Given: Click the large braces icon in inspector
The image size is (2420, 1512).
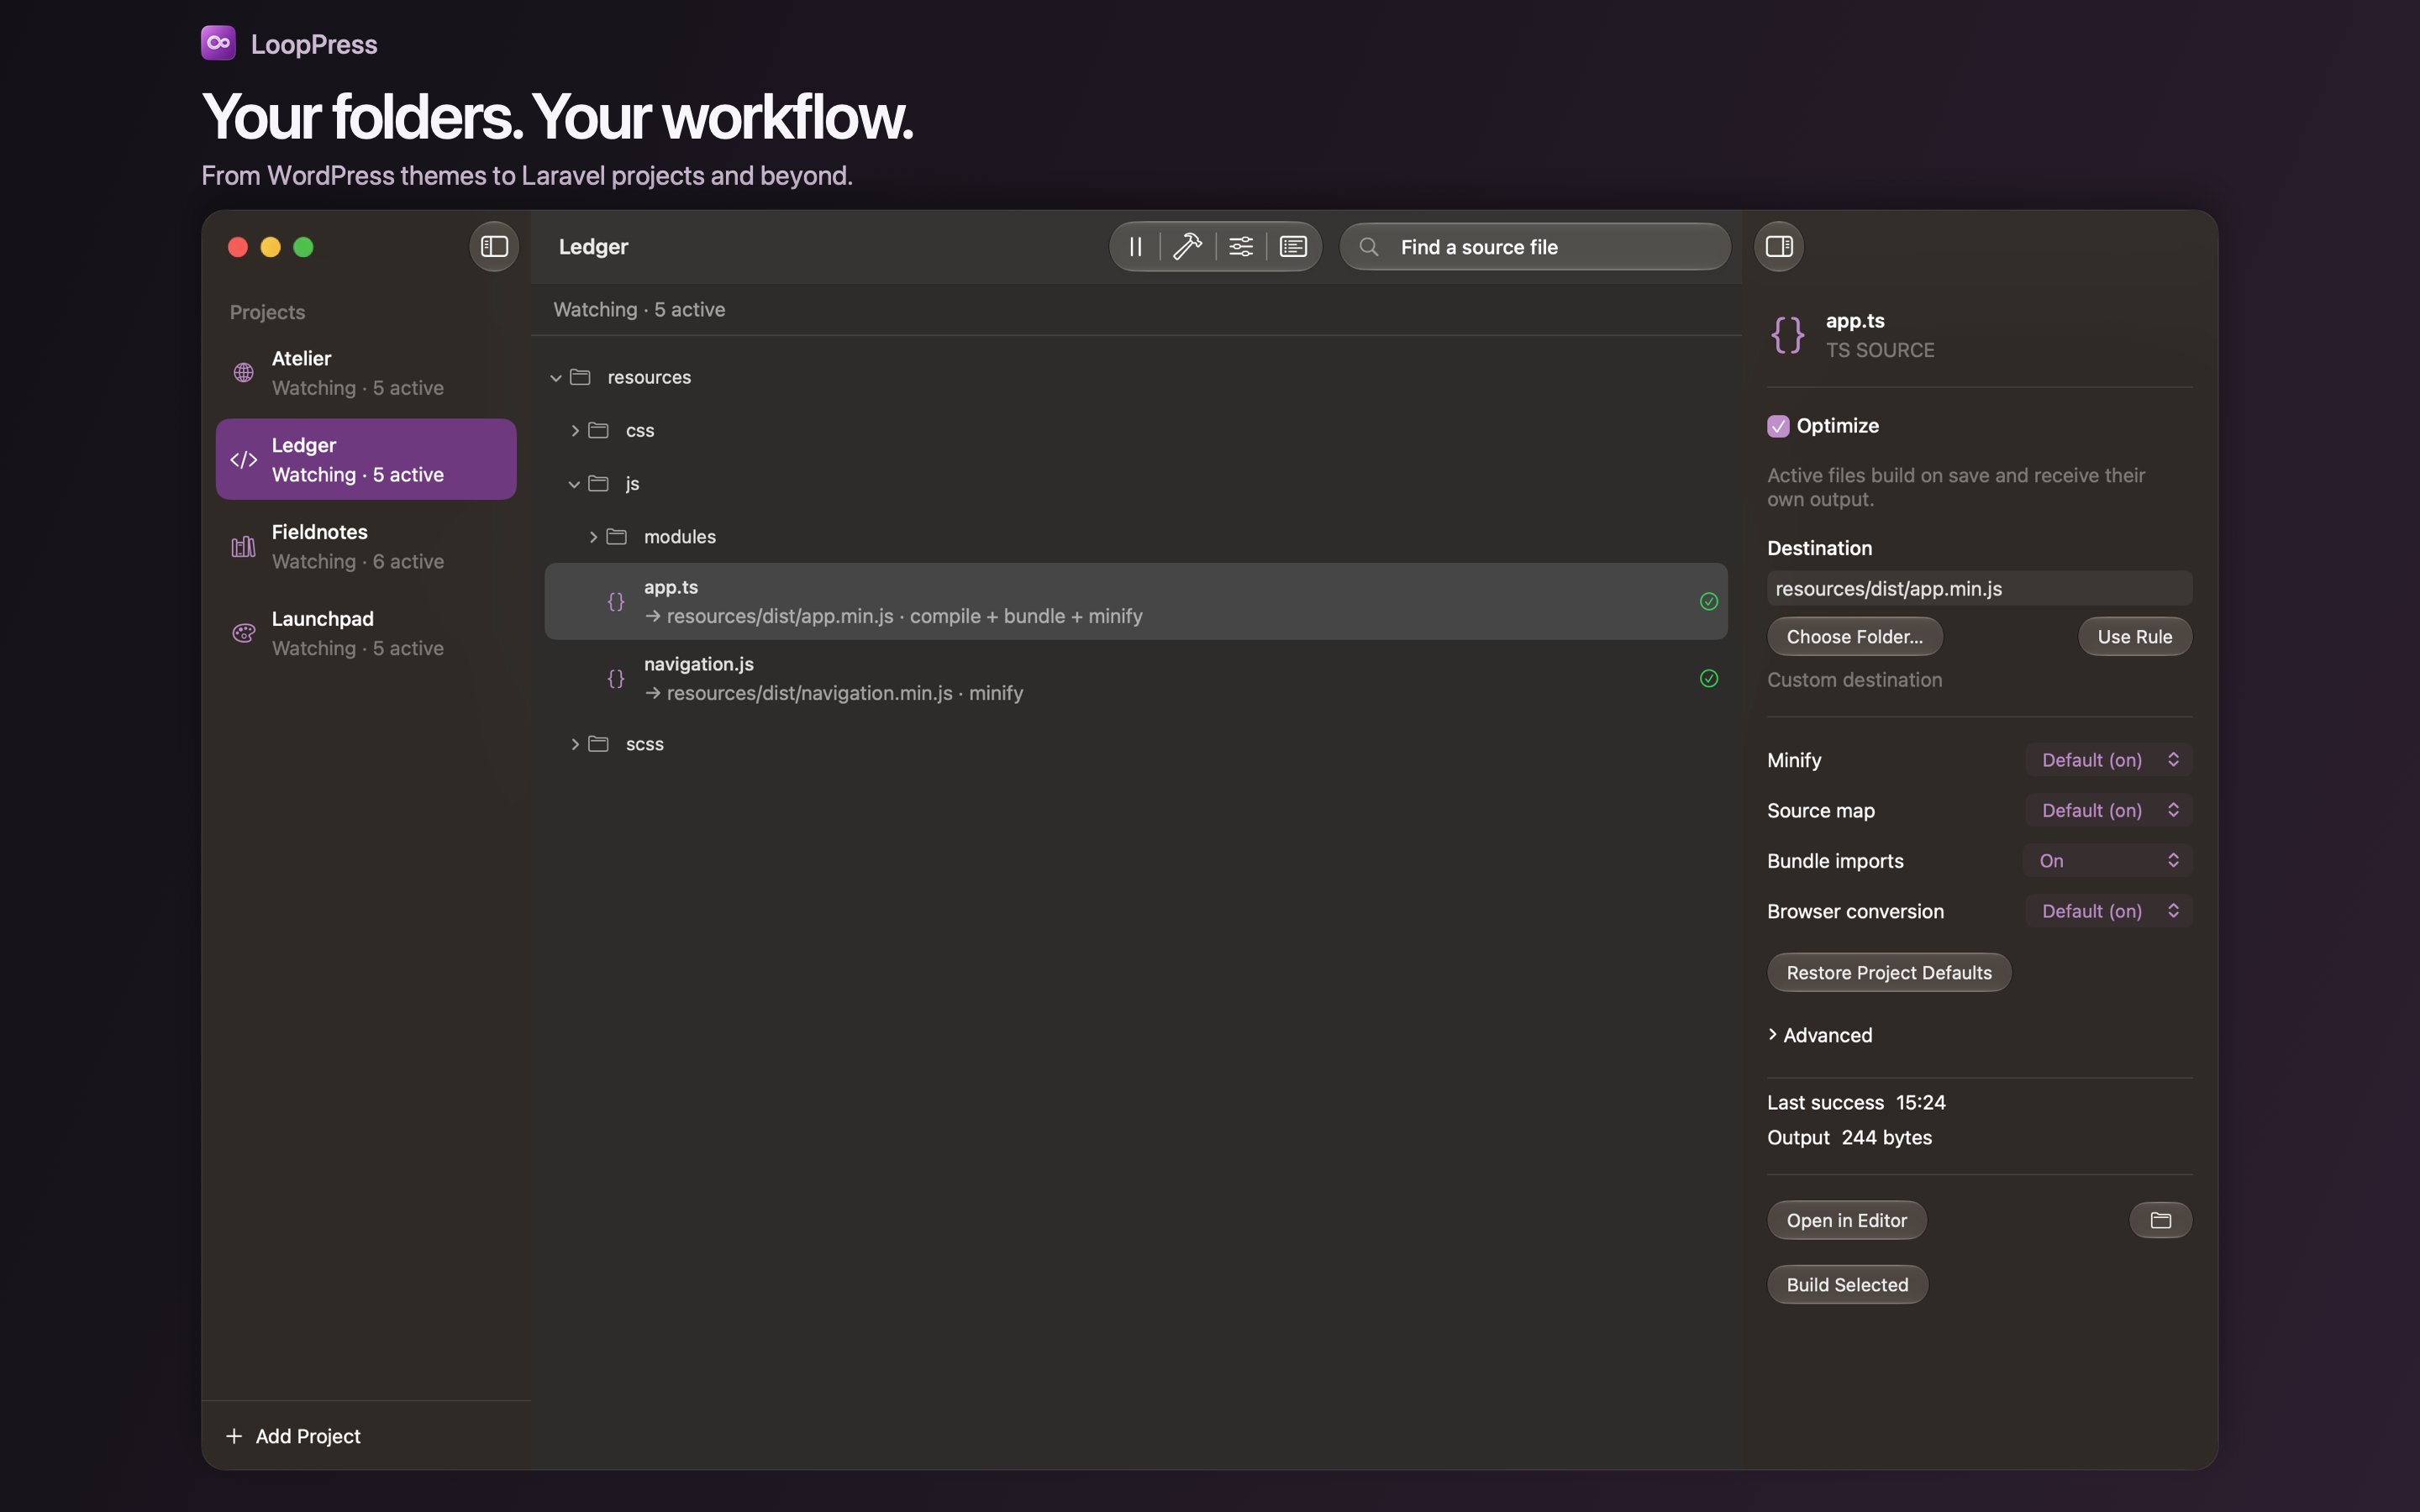Looking at the screenshot, I should (x=1788, y=335).
